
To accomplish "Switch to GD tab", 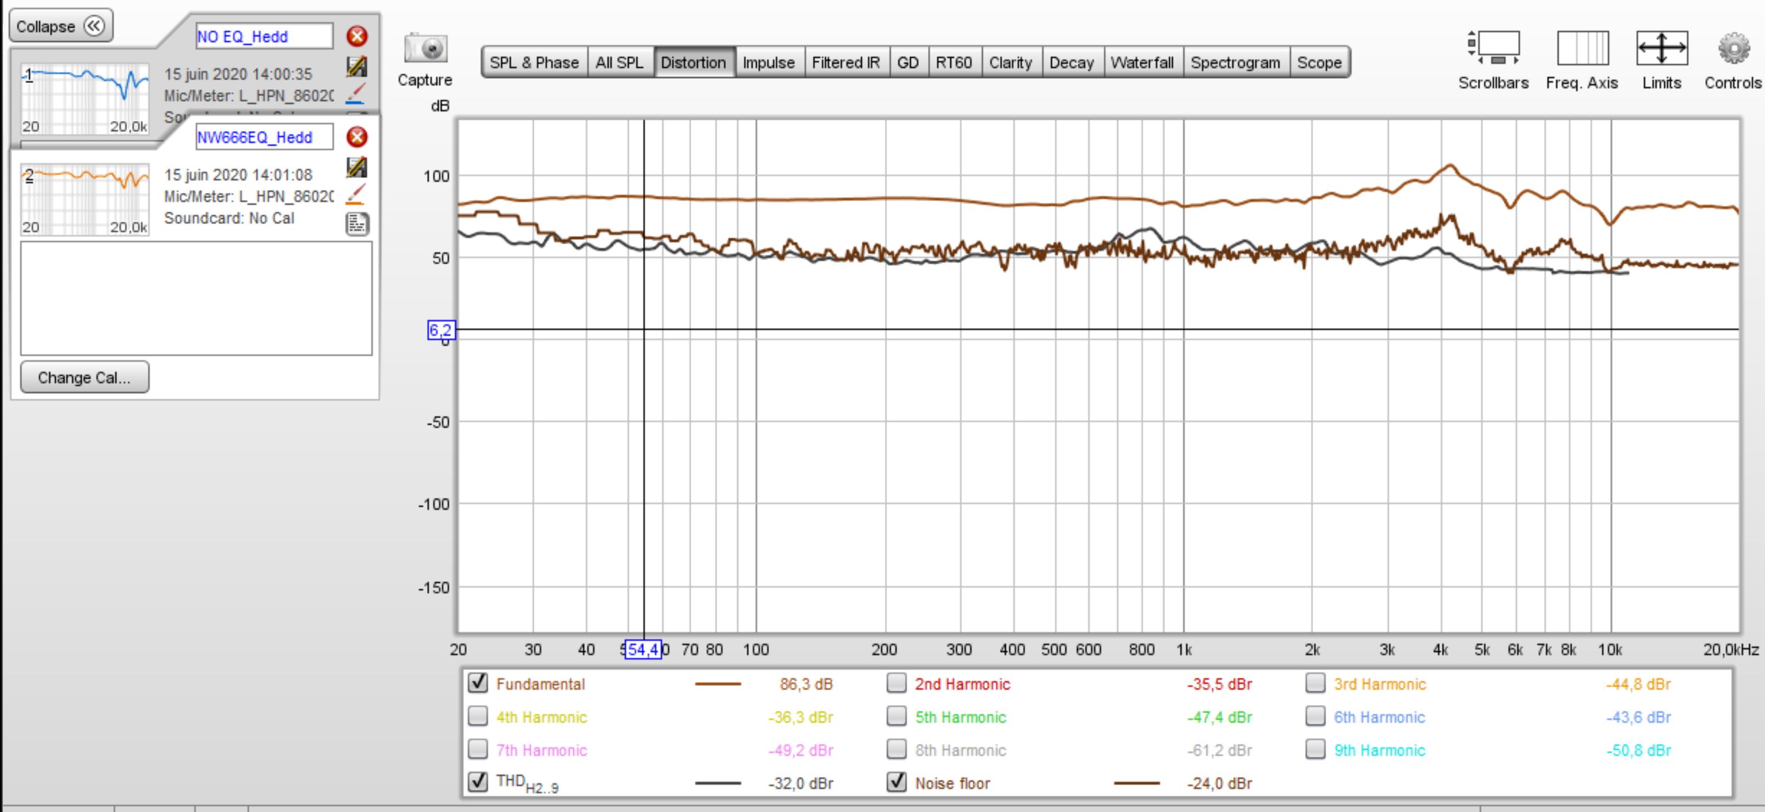I will point(908,62).
